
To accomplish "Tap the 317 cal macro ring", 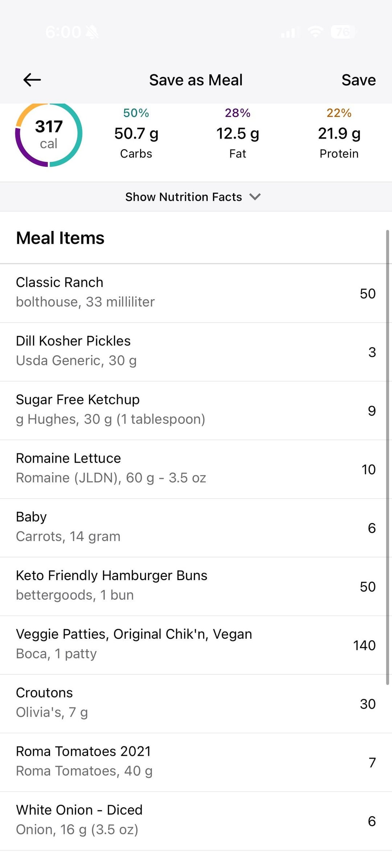I will point(49,134).
